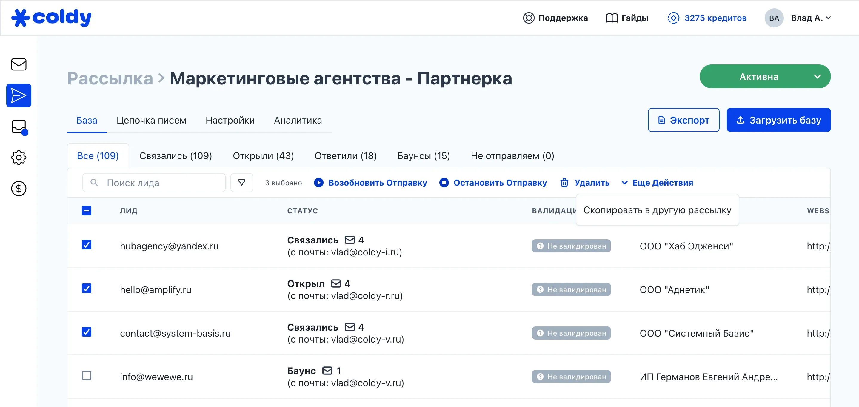Click the Экспорт button

683,120
